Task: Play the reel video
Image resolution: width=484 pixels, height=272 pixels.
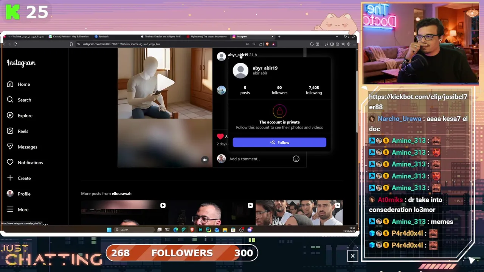Action: [x=165, y=82]
